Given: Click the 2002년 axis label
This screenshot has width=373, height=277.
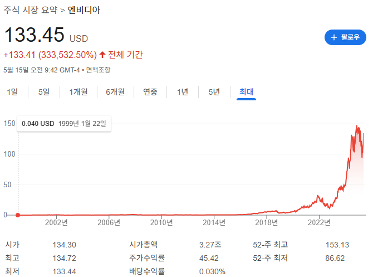Looking at the screenshot, I should [x=56, y=222].
